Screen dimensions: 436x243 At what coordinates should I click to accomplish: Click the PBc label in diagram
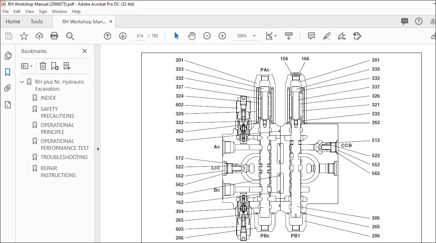265,236
